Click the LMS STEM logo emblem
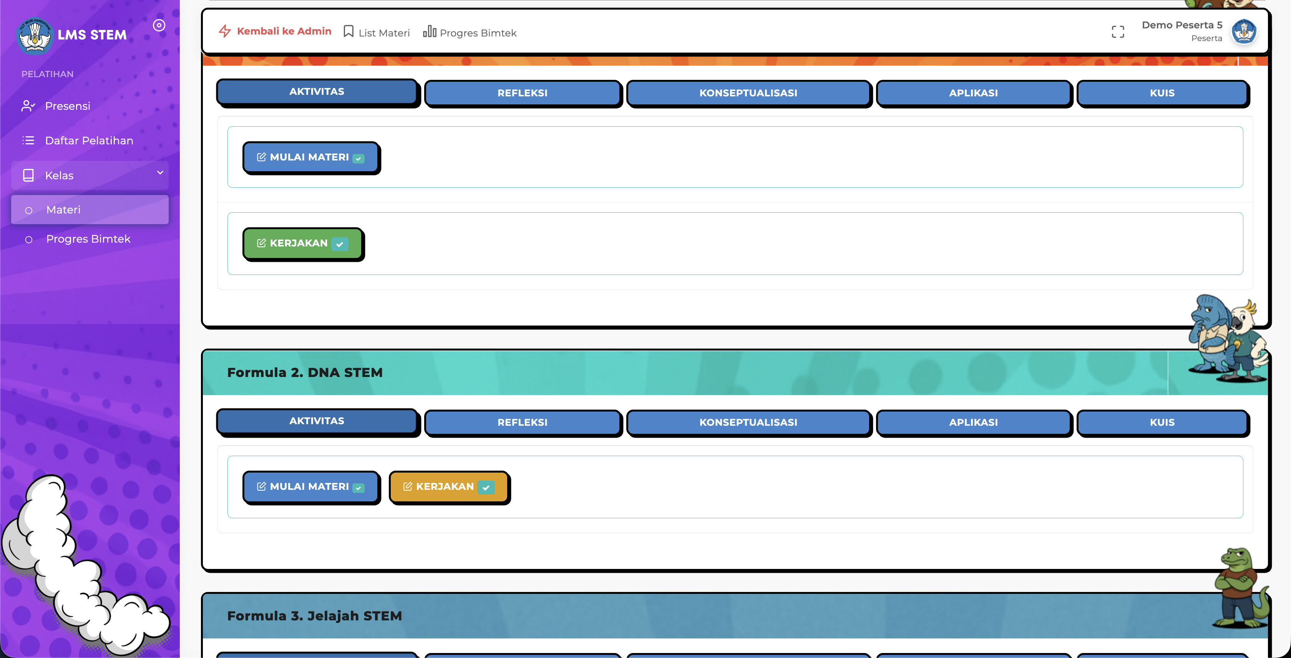 [x=34, y=35]
